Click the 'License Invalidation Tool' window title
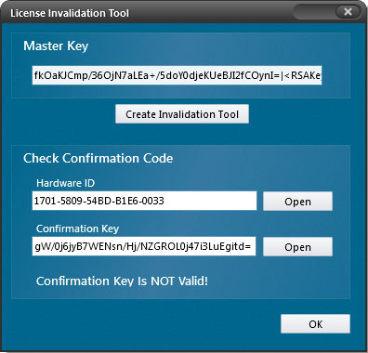 tap(70, 13)
